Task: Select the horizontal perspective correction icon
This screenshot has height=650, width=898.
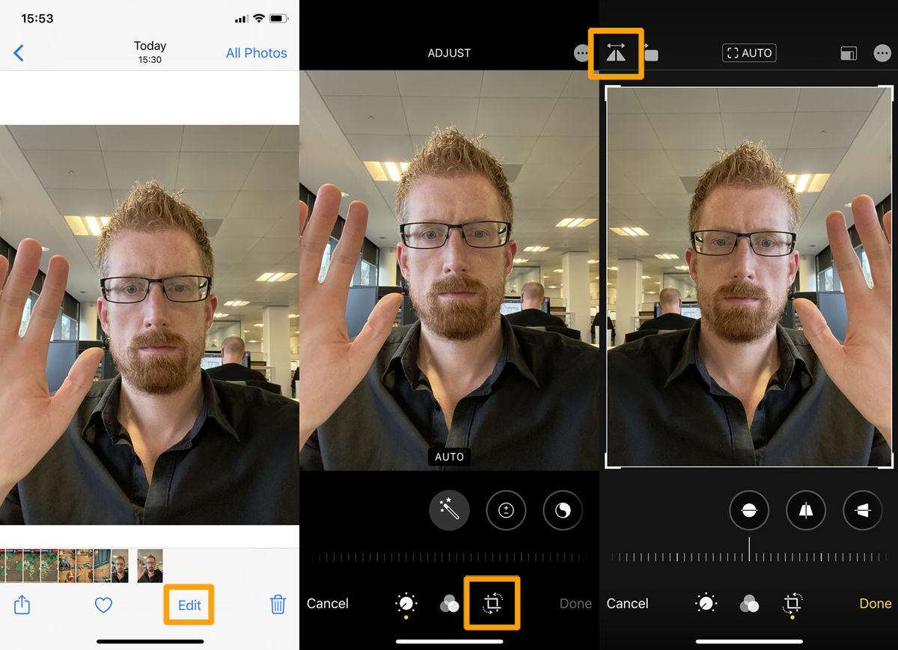Action: point(863,510)
